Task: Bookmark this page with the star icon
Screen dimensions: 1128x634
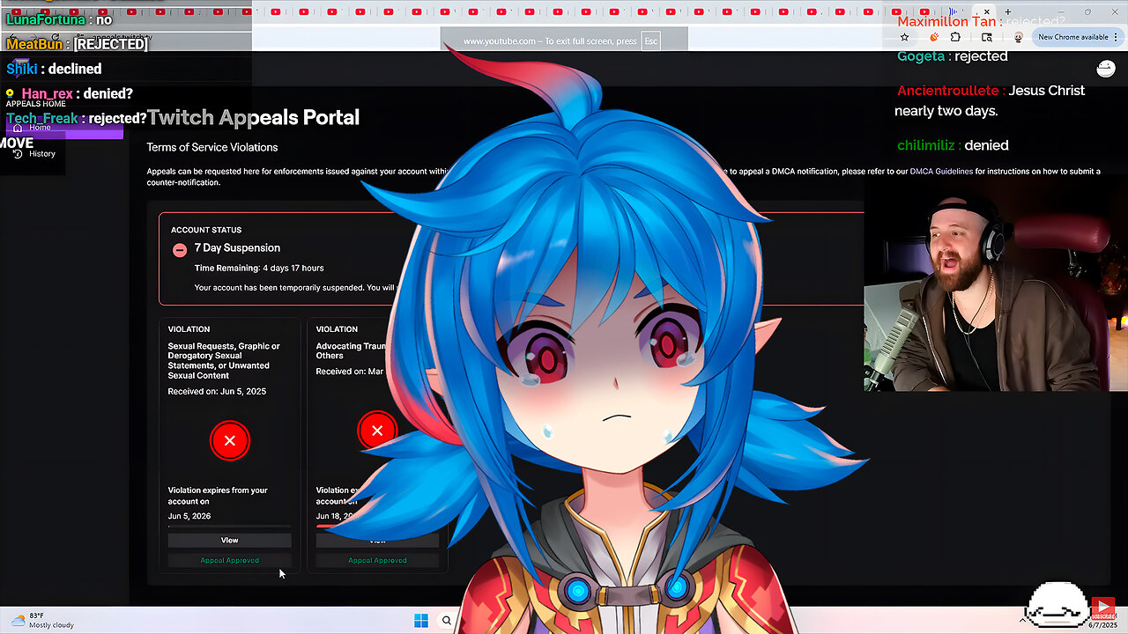Action: point(904,37)
